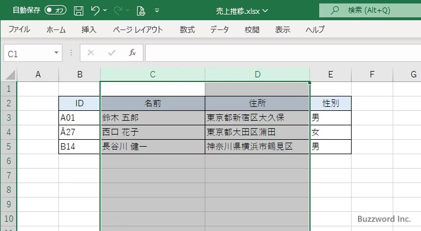This screenshot has width=421, height=231.
Task: Click the formula bar Cancel X icon
Action: point(91,53)
